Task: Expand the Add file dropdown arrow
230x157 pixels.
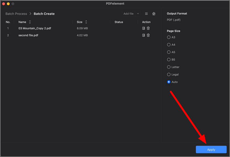Action: (138, 14)
